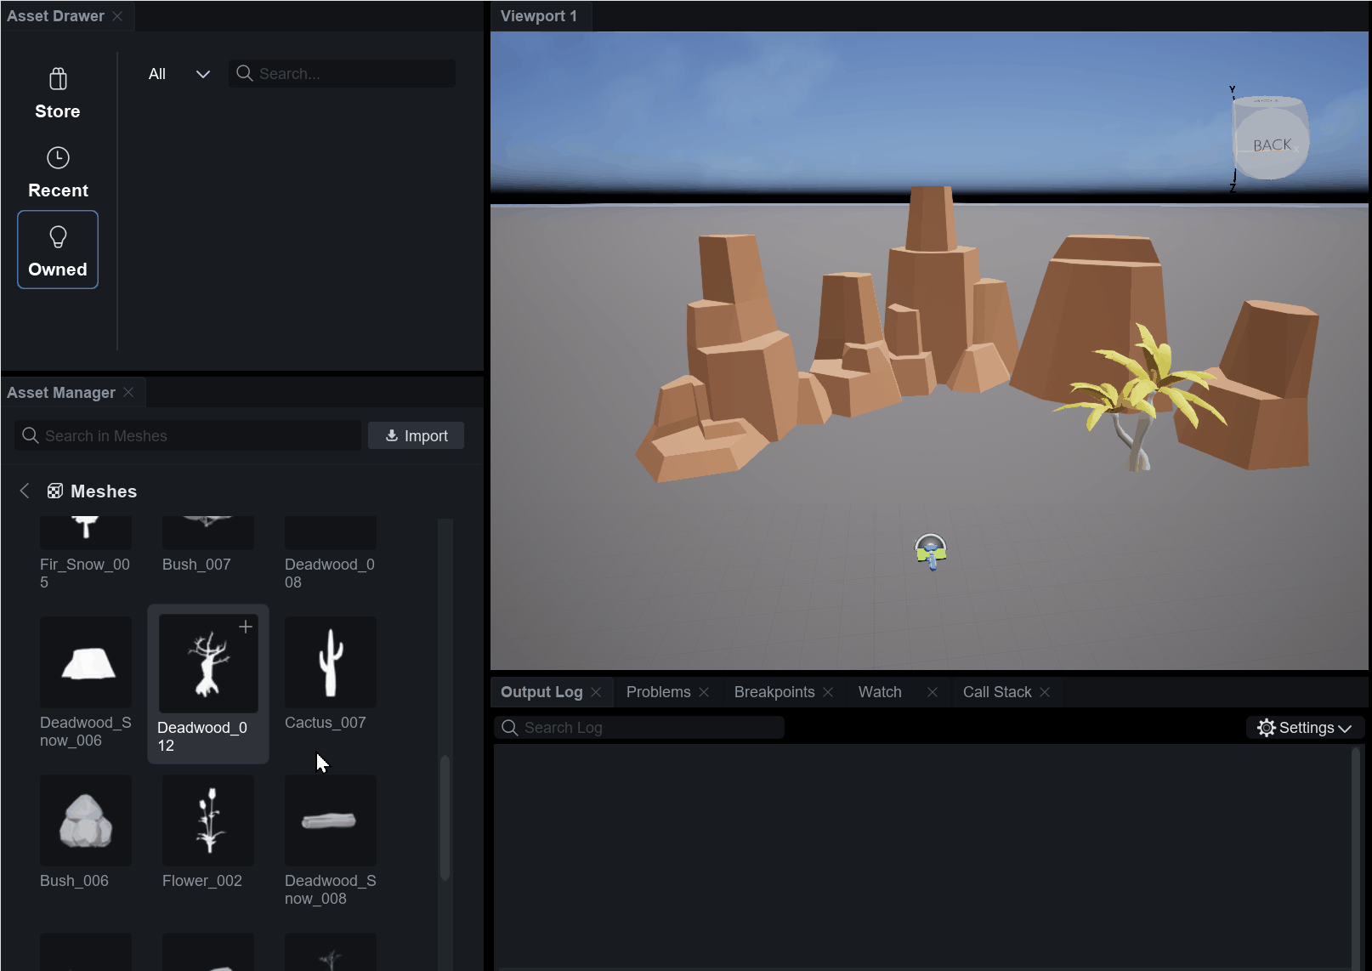Open the Output Log Settings dropdown
Image resolution: width=1372 pixels, height=971 pixels.
click(x=1305, y=728)
